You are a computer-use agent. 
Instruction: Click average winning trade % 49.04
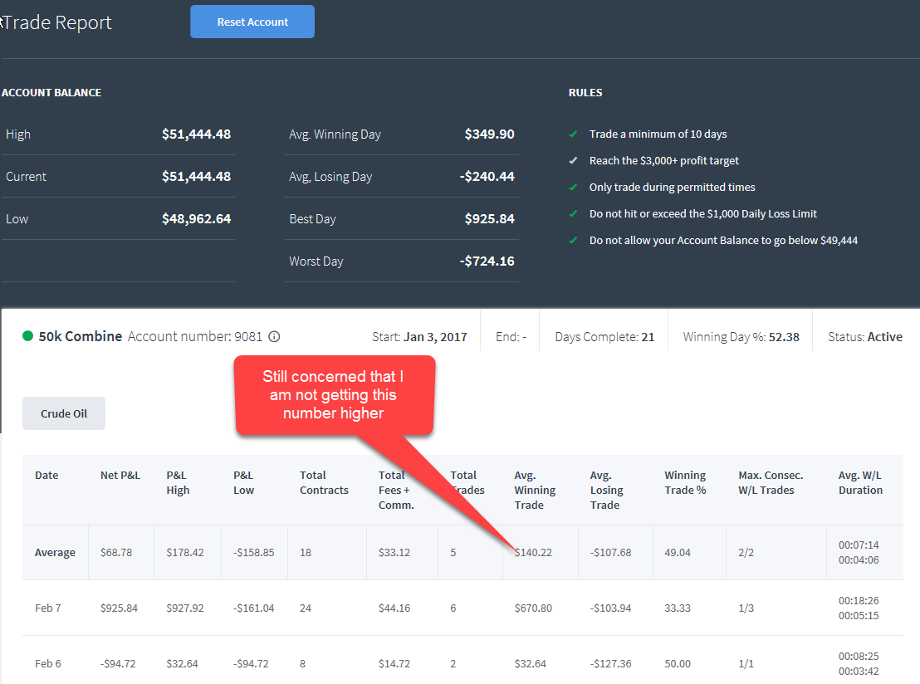pyautogui.click(x=677, y=553)
